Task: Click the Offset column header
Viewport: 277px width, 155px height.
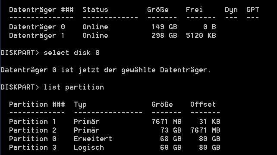Action: (203, 104)
